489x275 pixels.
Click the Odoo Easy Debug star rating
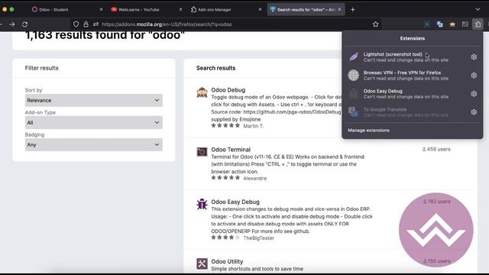pyautogui.click(x=225, y=238)
